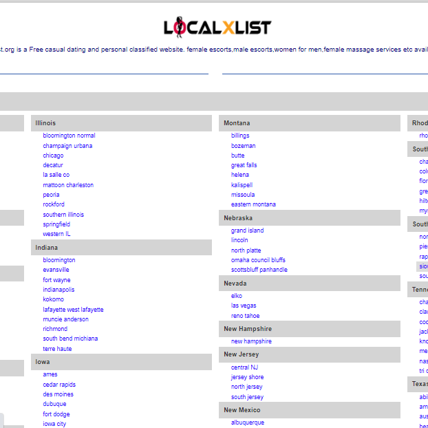Select the kokomo link
The height and width of the screenshot is (428, 428).
53,299
